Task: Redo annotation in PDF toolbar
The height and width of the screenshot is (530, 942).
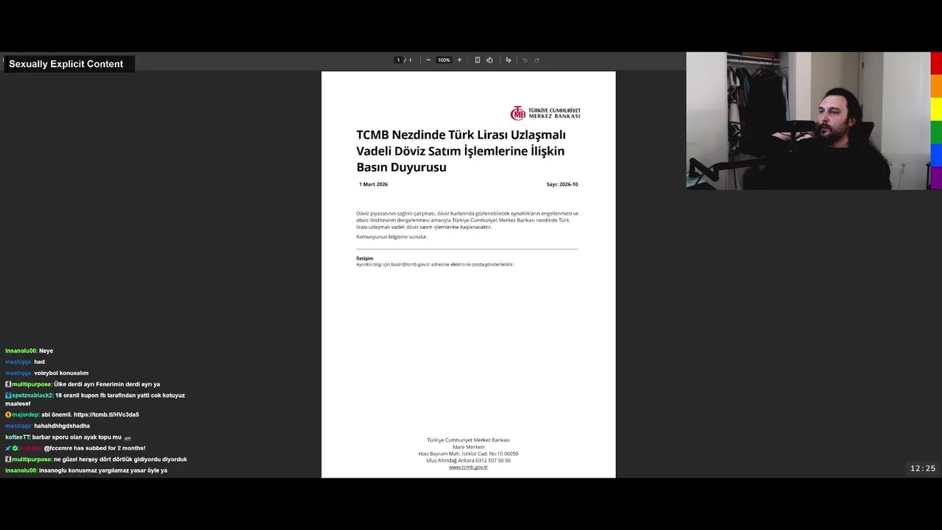Action: (x=536, y=60)
